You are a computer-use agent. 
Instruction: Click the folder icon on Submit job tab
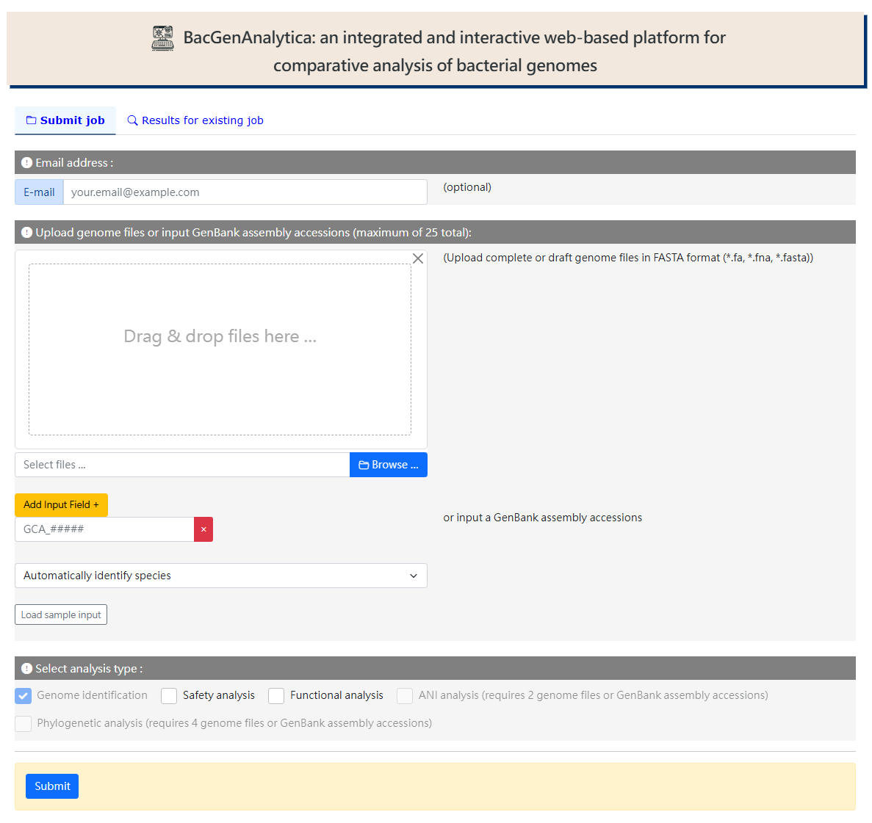click(x=32, y=120)
